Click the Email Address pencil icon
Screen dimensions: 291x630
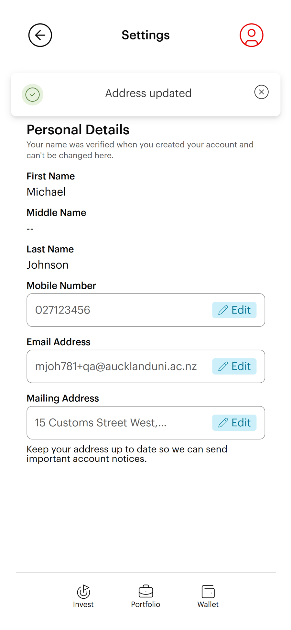point(223,366)
